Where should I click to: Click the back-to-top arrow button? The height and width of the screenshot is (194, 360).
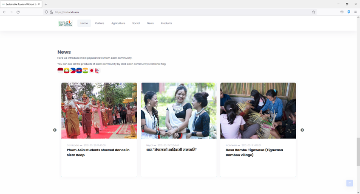[x=350, y=183]
